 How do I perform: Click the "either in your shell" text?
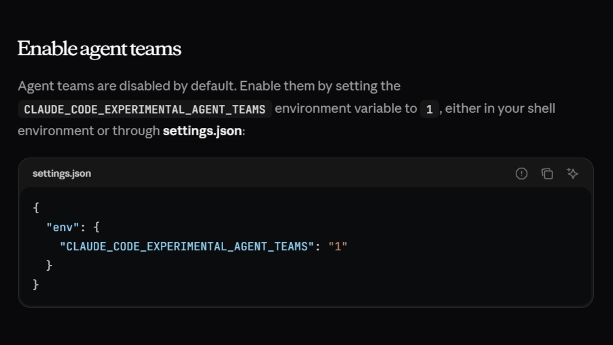coord(500,109)
